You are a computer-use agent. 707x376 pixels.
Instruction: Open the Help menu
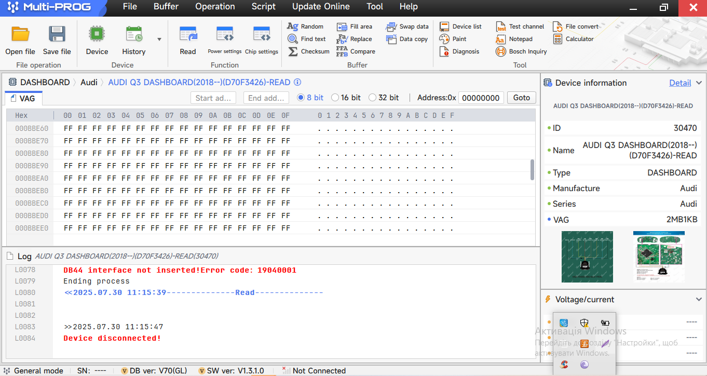[x=409, y=7]
